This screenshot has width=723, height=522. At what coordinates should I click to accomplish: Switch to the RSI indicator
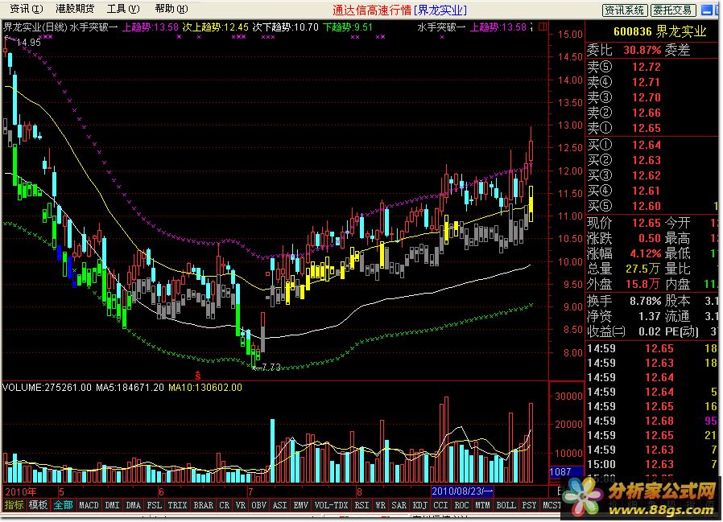(x=362, y=505)
